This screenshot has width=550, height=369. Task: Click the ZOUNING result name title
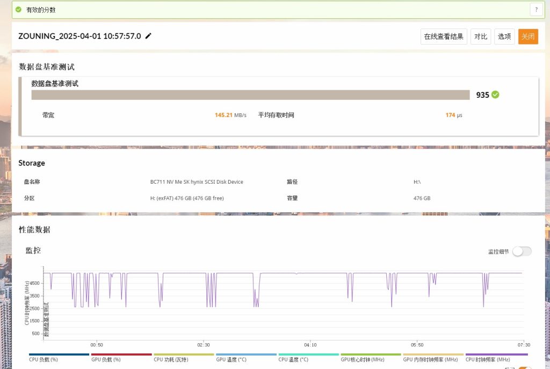coord(79,36)
